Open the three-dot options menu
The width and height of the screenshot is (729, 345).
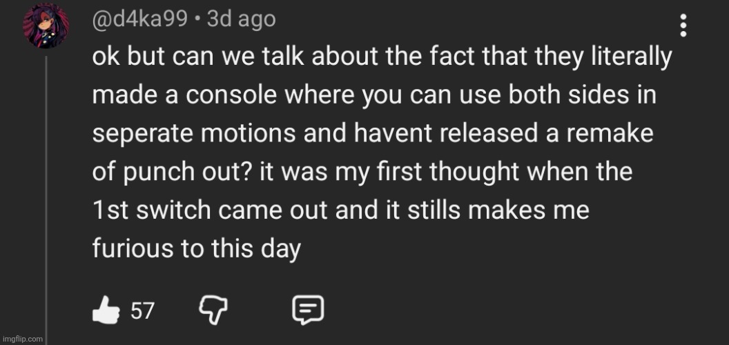pyautogui.click(x=683, y=26)
